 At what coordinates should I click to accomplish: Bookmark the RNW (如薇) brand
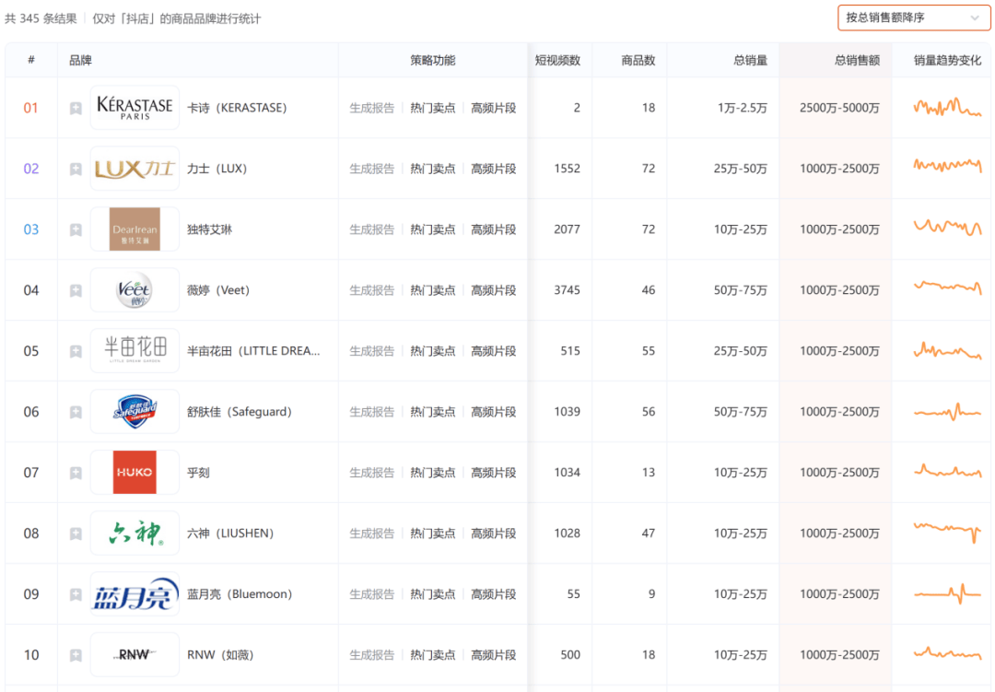76,655
